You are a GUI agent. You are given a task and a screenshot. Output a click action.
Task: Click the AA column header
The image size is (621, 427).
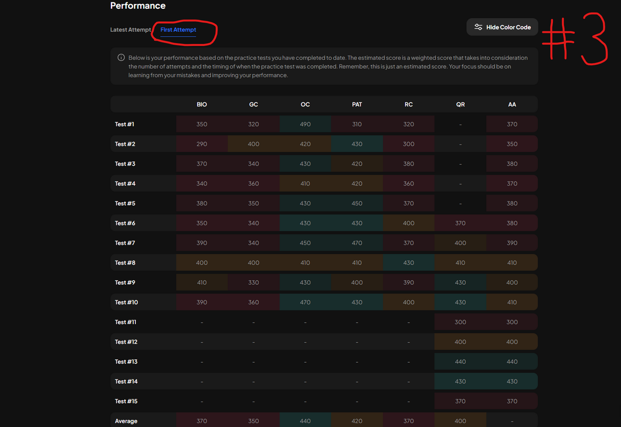(512, 104)
